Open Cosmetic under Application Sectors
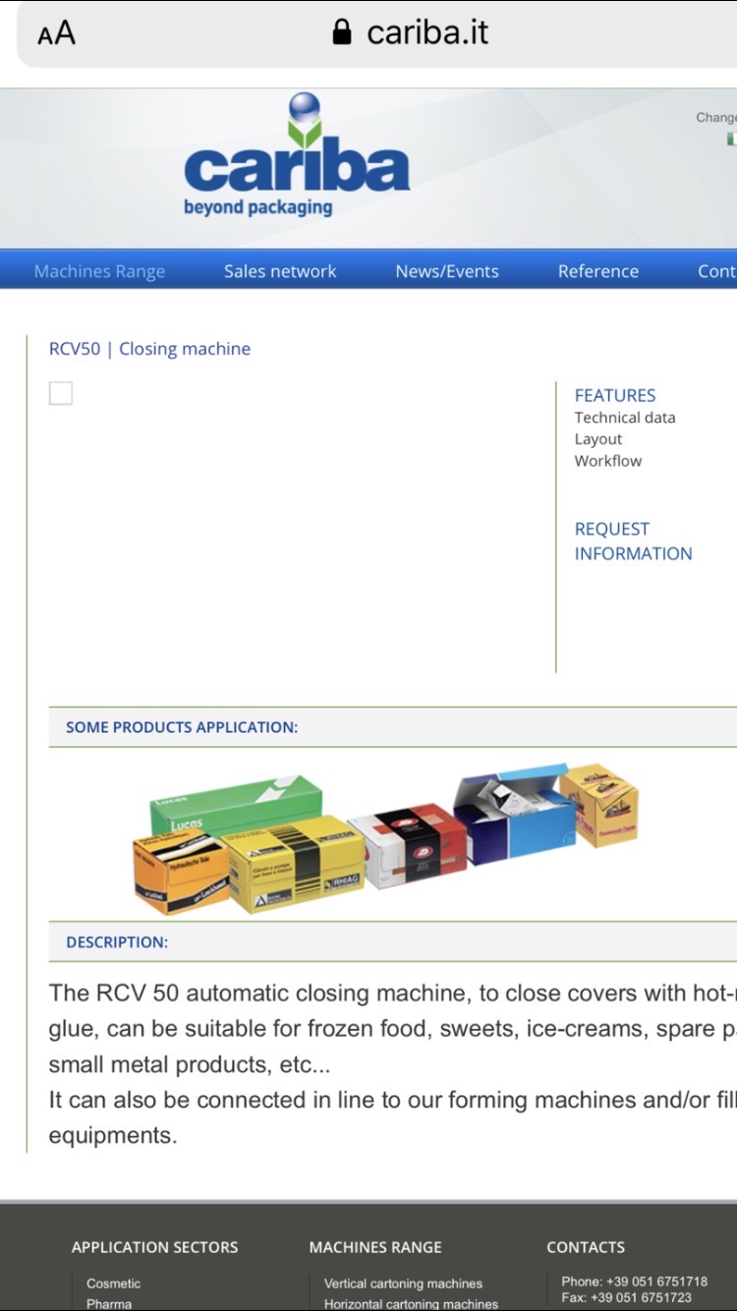 tap(113, 1283)
